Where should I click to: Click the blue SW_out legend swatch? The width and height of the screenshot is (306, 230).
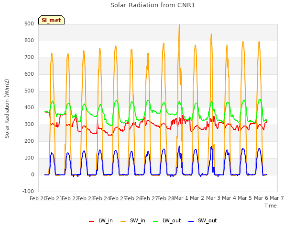(191, 221)
